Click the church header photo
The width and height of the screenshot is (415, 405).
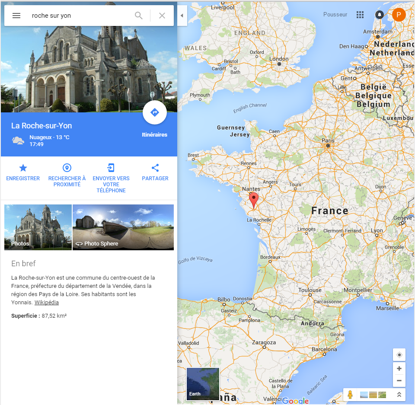coord(89,69)
